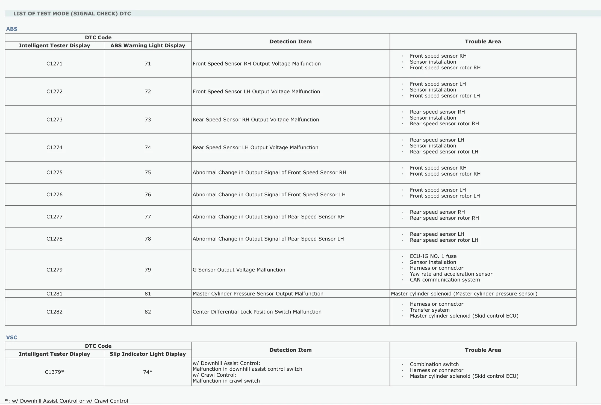Click 'Abnormal Change in Output Signal of Front Speed Sensor RH'
Viewport: 601px width, 405px height.
click(269, 173)
